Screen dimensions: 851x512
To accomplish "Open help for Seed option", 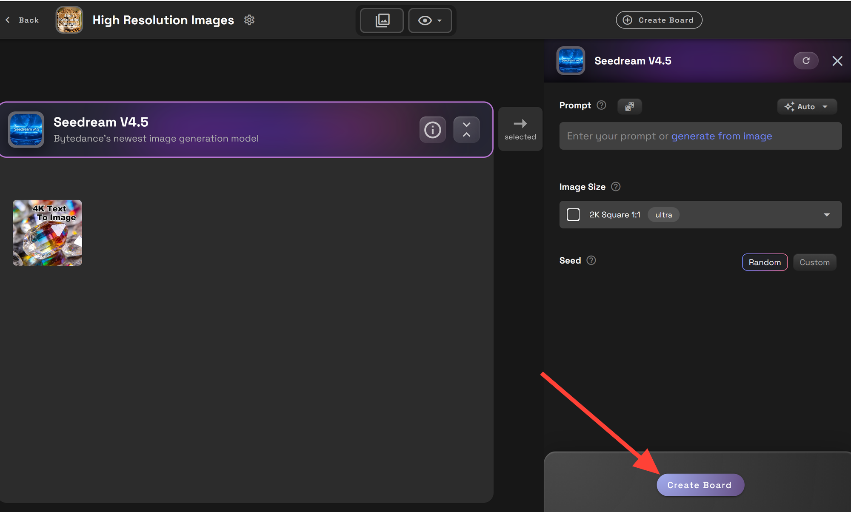I will click(591, 260).
